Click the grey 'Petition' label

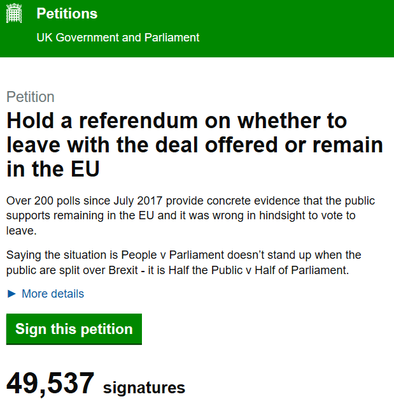(x=31, y=97)
